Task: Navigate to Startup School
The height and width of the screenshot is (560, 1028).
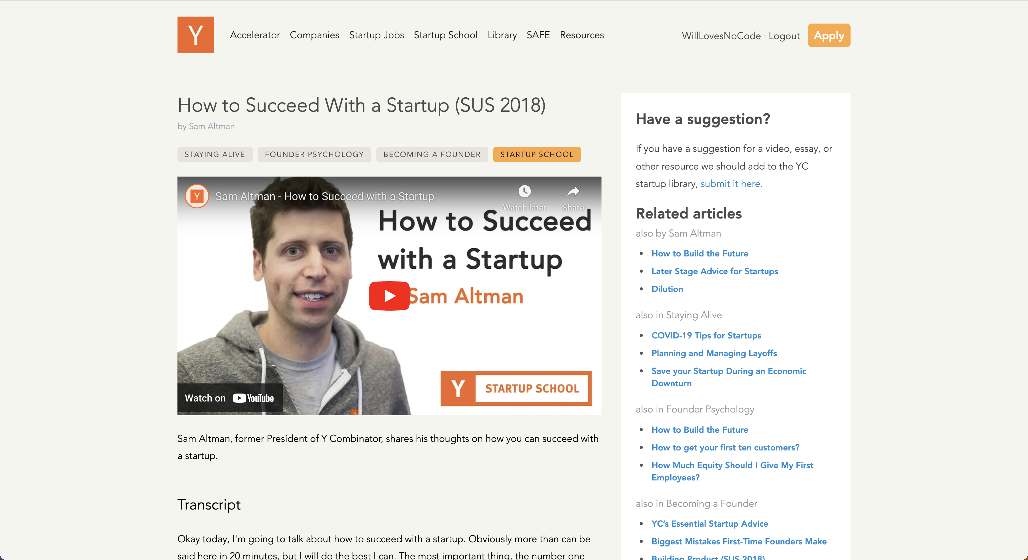Action: pyautogui.click(x=445, y=35)
